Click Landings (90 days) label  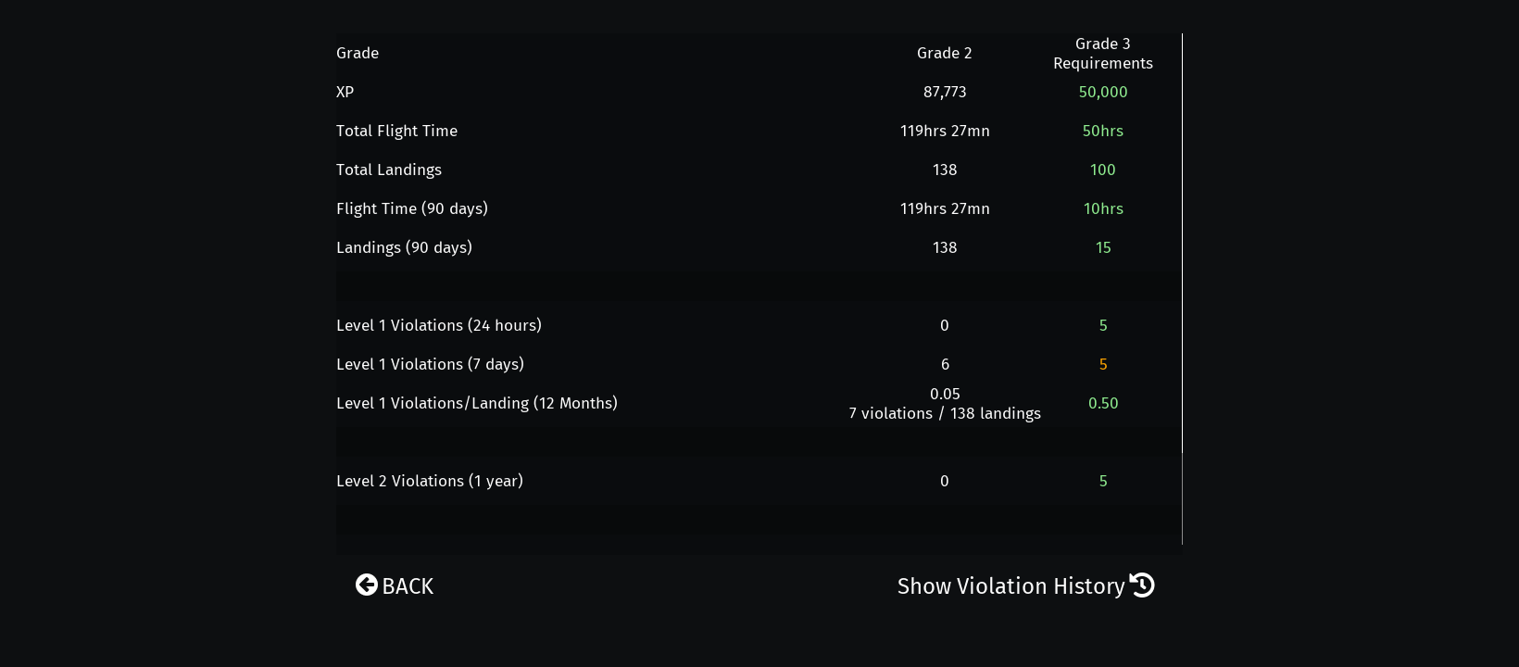click(404, 247)
